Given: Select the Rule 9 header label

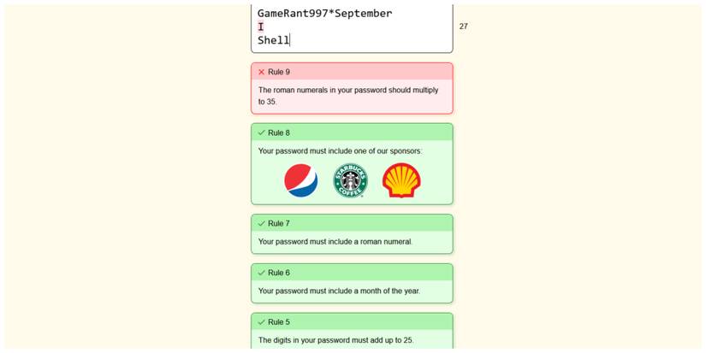Looking at the screenshot, I should 279,72.
